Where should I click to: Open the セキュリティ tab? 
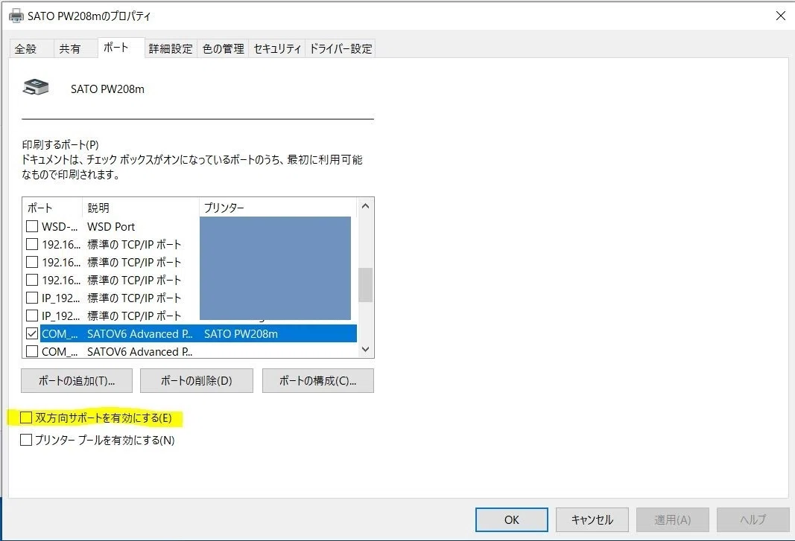[277, 48]
